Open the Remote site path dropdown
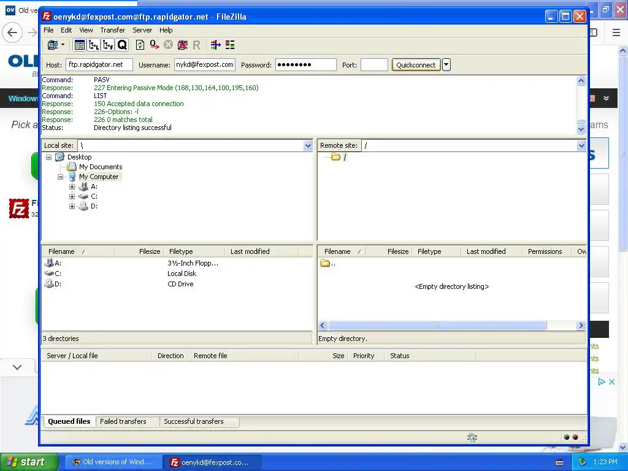The height and width of the screenshot is (471, 628). (x=581, y=146)
